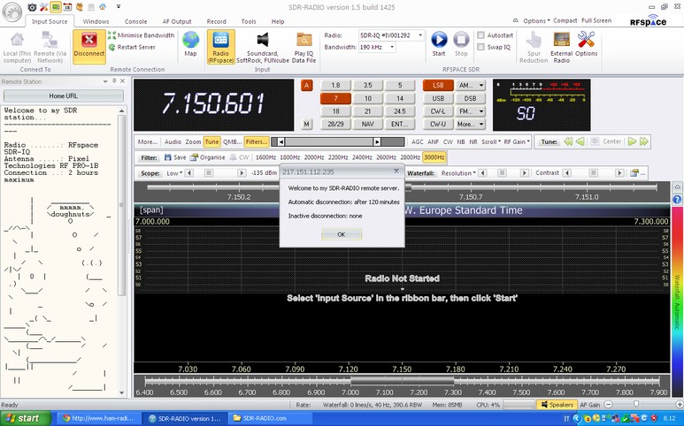Open the Map globe icon
684x426 pixels.
190,41
